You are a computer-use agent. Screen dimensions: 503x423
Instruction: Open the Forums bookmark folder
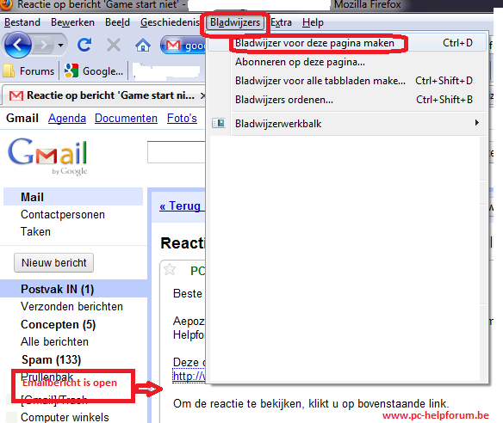coord(28,70)
